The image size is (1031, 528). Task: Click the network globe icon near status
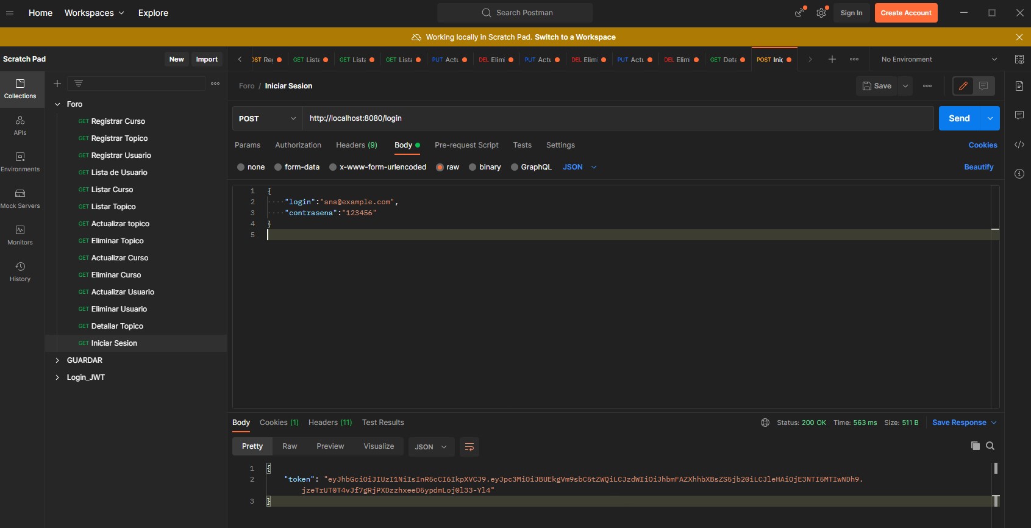pyautogui.click(x=765, y=423)
